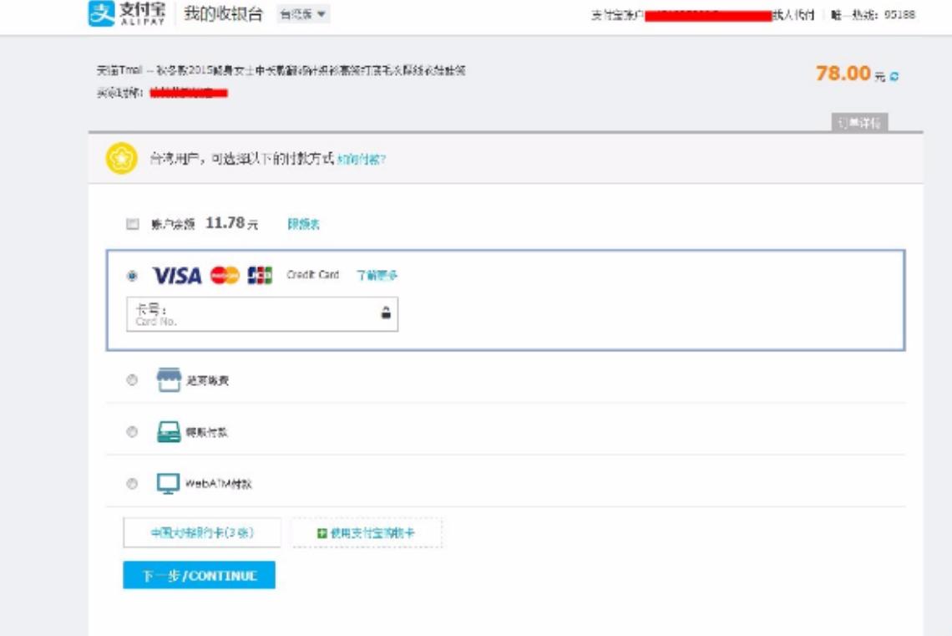Click the CONTINUE button
Viewport: 952px width, 636px height.
click(199, 575)
